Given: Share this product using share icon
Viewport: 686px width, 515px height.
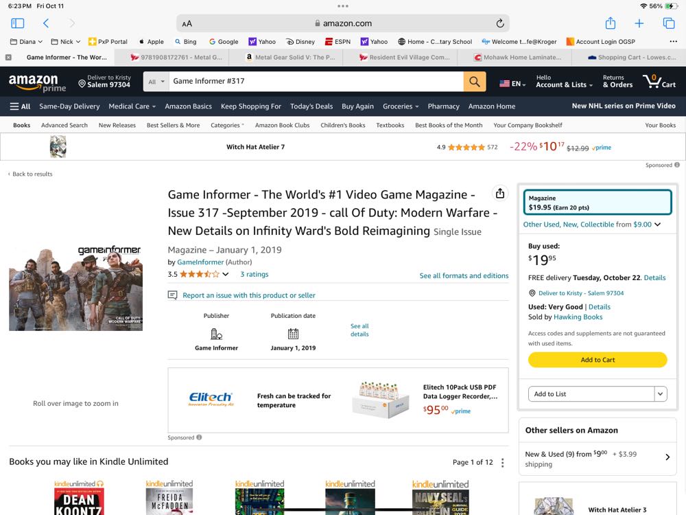Looking at the screenshot, I should [x=500, y=193].
